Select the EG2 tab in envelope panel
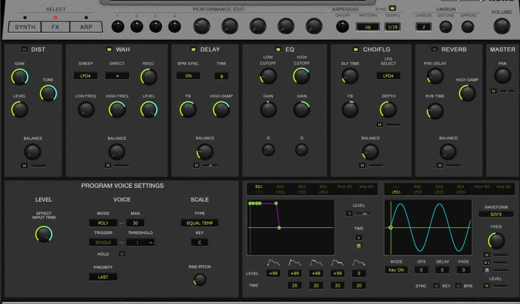 (x=280, y=187)
